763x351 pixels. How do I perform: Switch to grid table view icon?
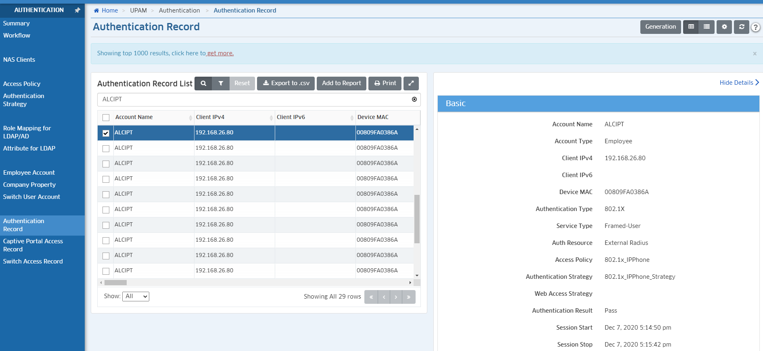[x=691, y=27]
